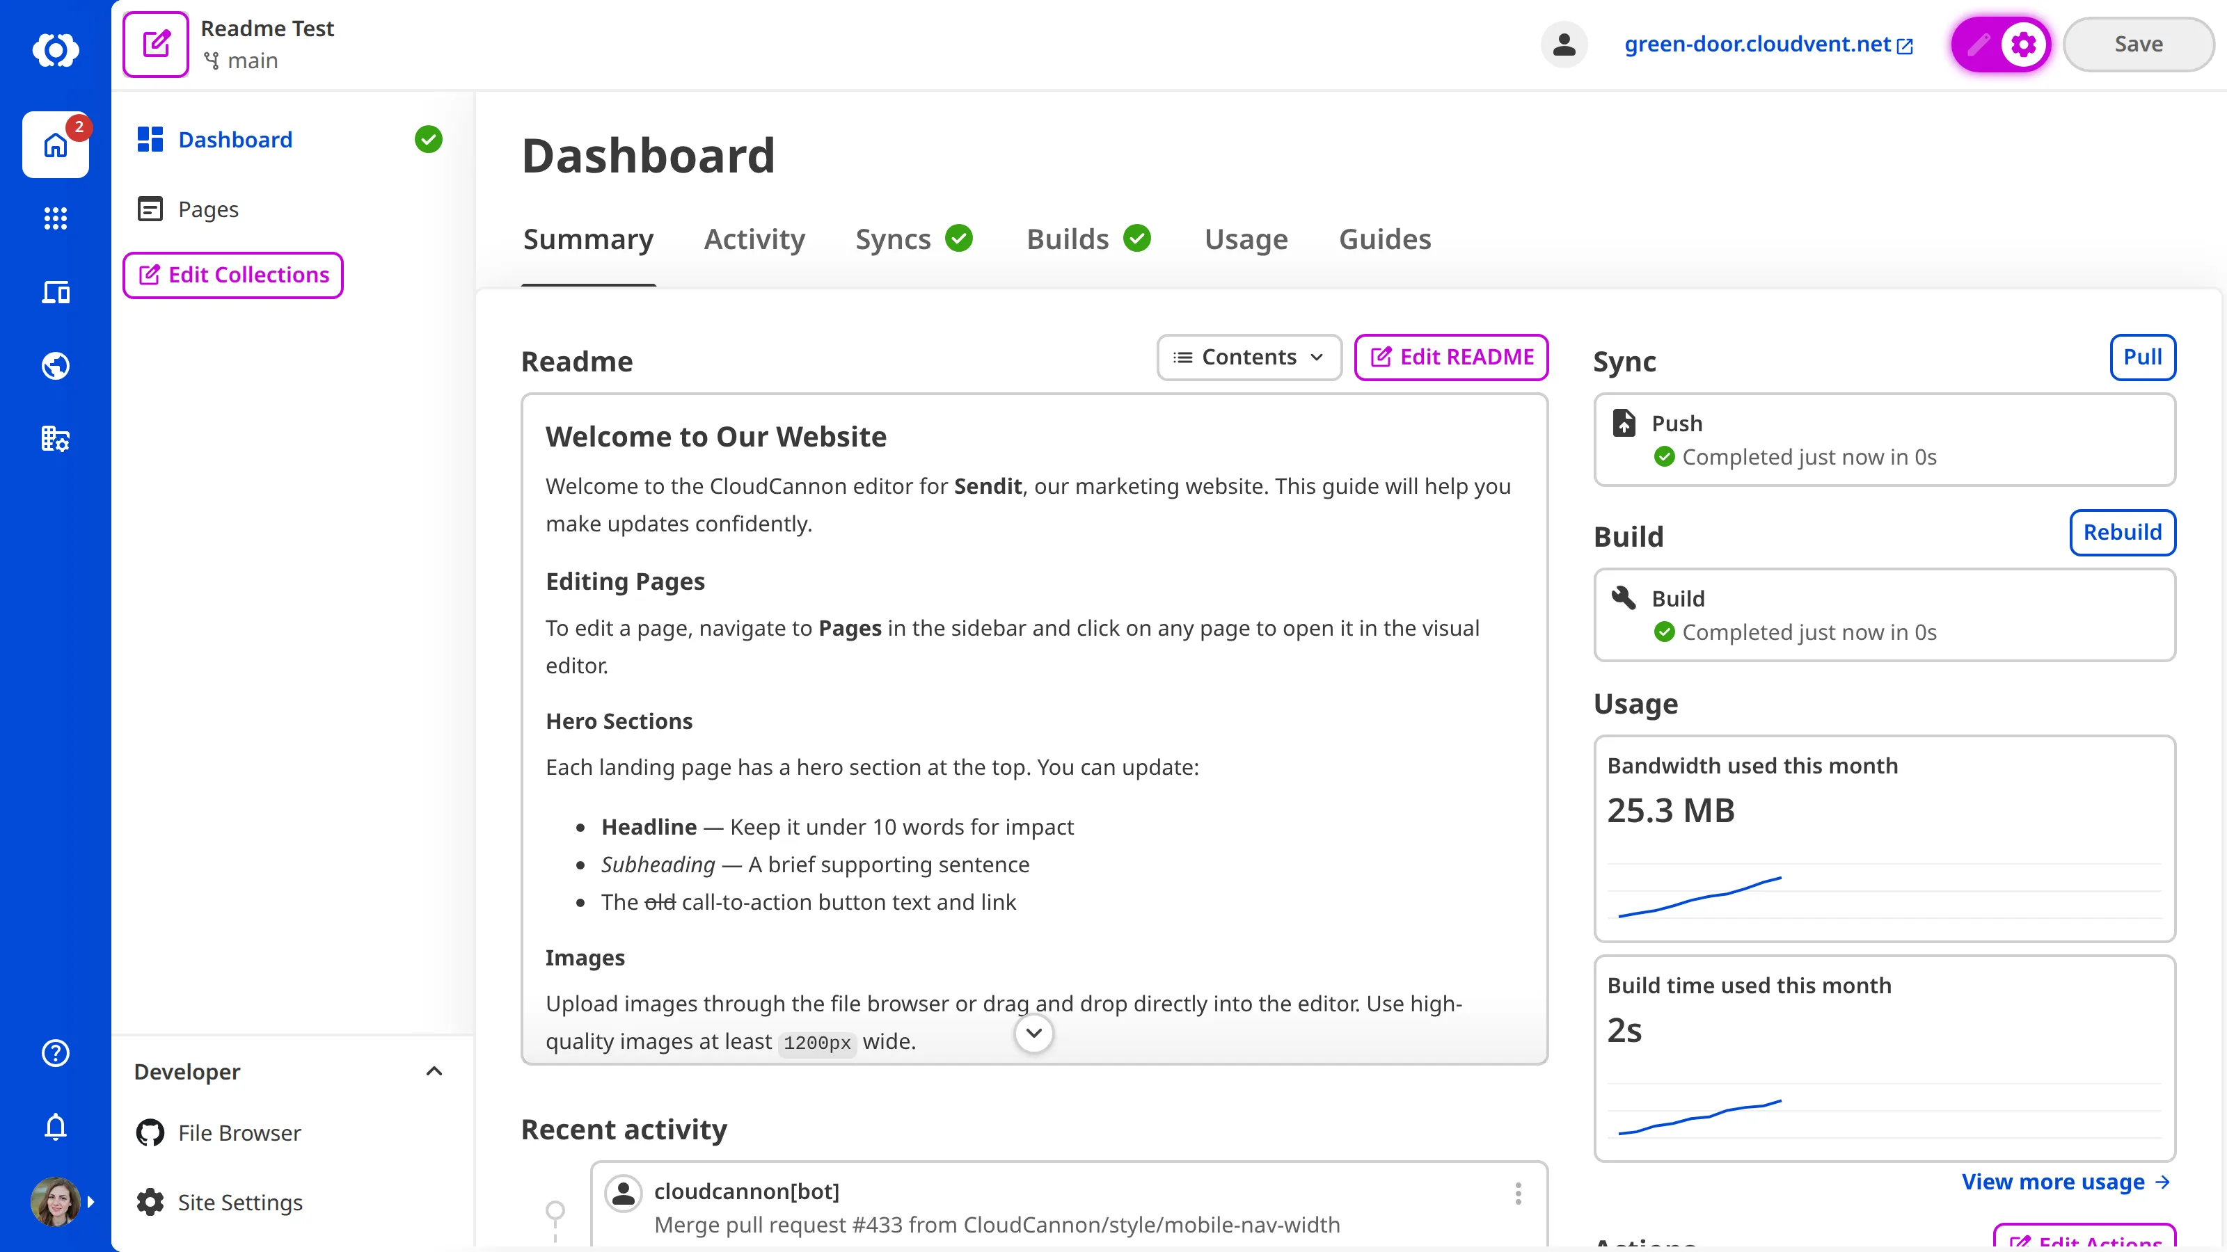Toggle the editing mode pencil-gear switch
This screenshot has height=1252, width=2227.
click(x=2001, y=44)
